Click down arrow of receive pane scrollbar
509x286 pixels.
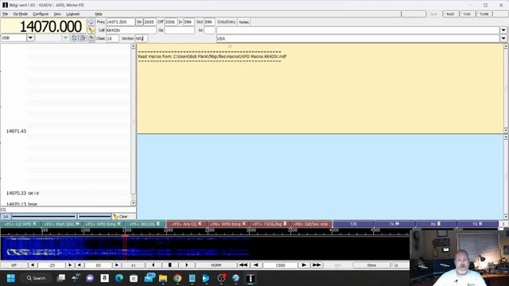pyautogui.click(x=506, y=130)
